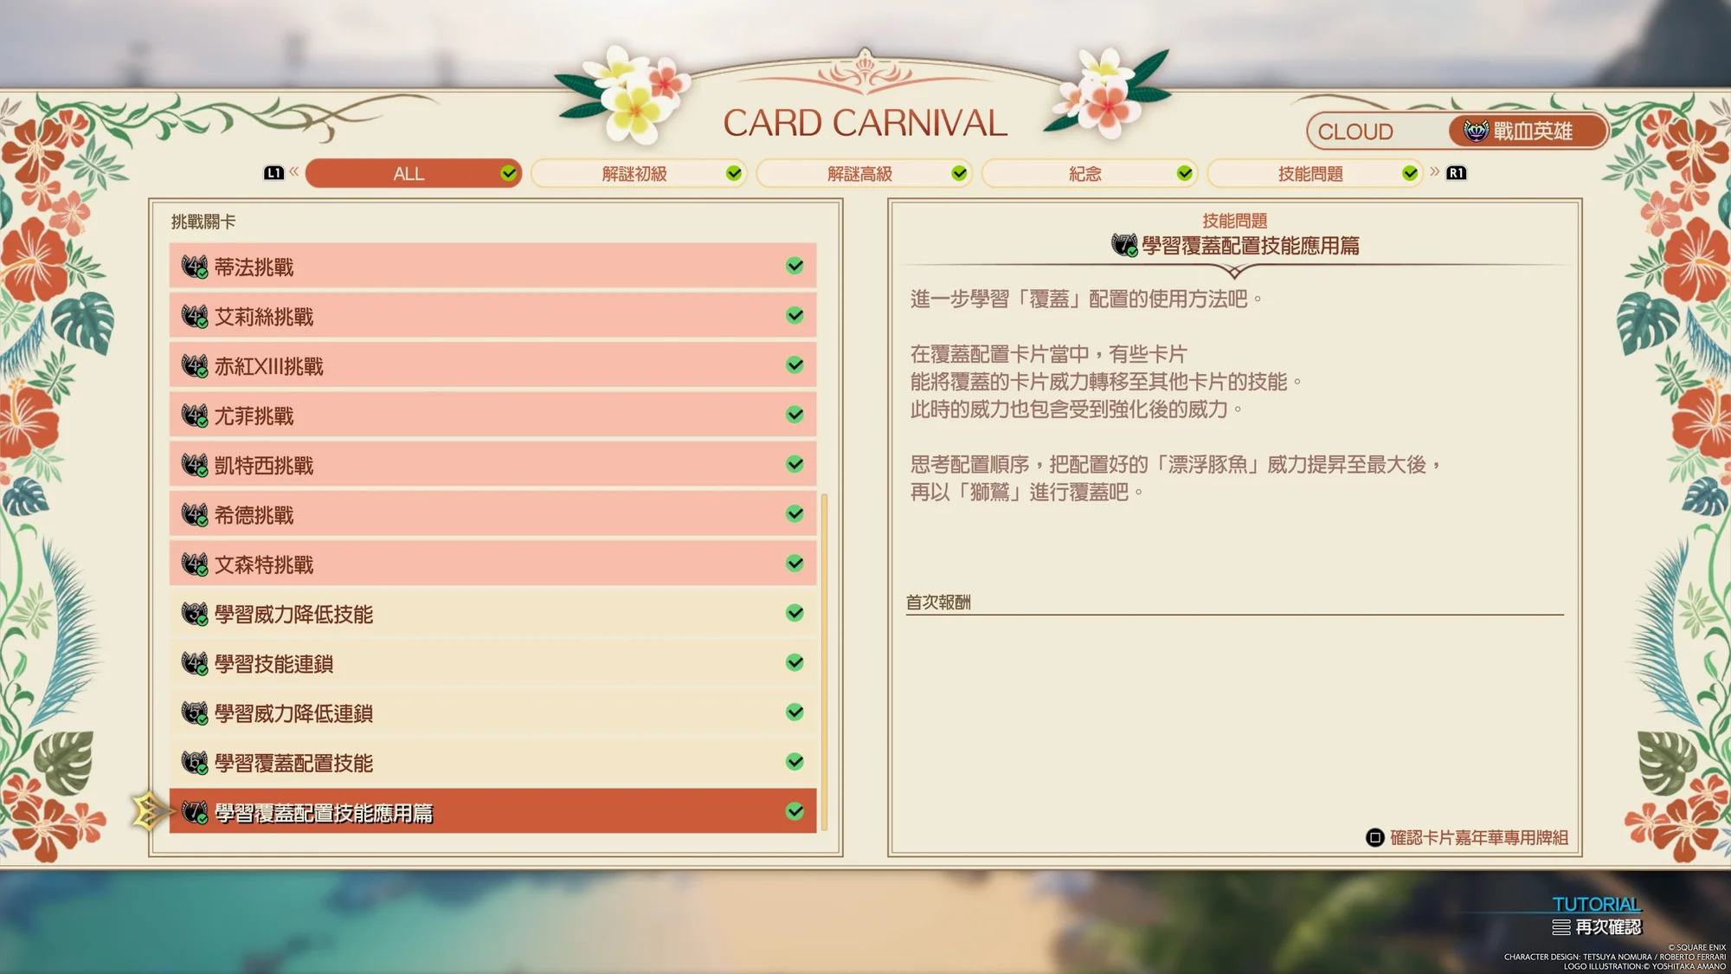The image size is (1731, 974).
Task: Click the green check on the ALL tab
Action: pos(508,173)
